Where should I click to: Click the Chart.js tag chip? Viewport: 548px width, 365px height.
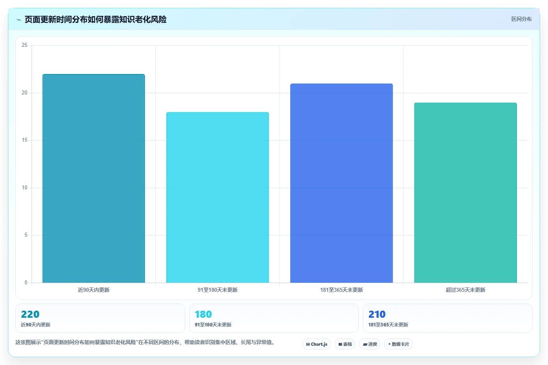coord(317,344)
